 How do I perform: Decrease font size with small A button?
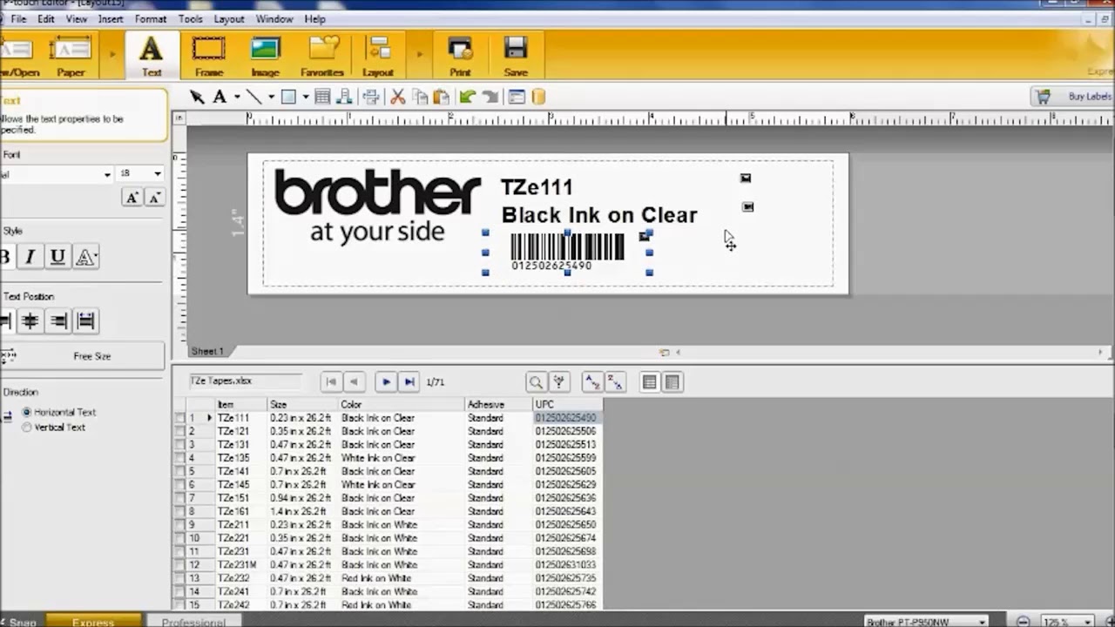tap(154, 198)
